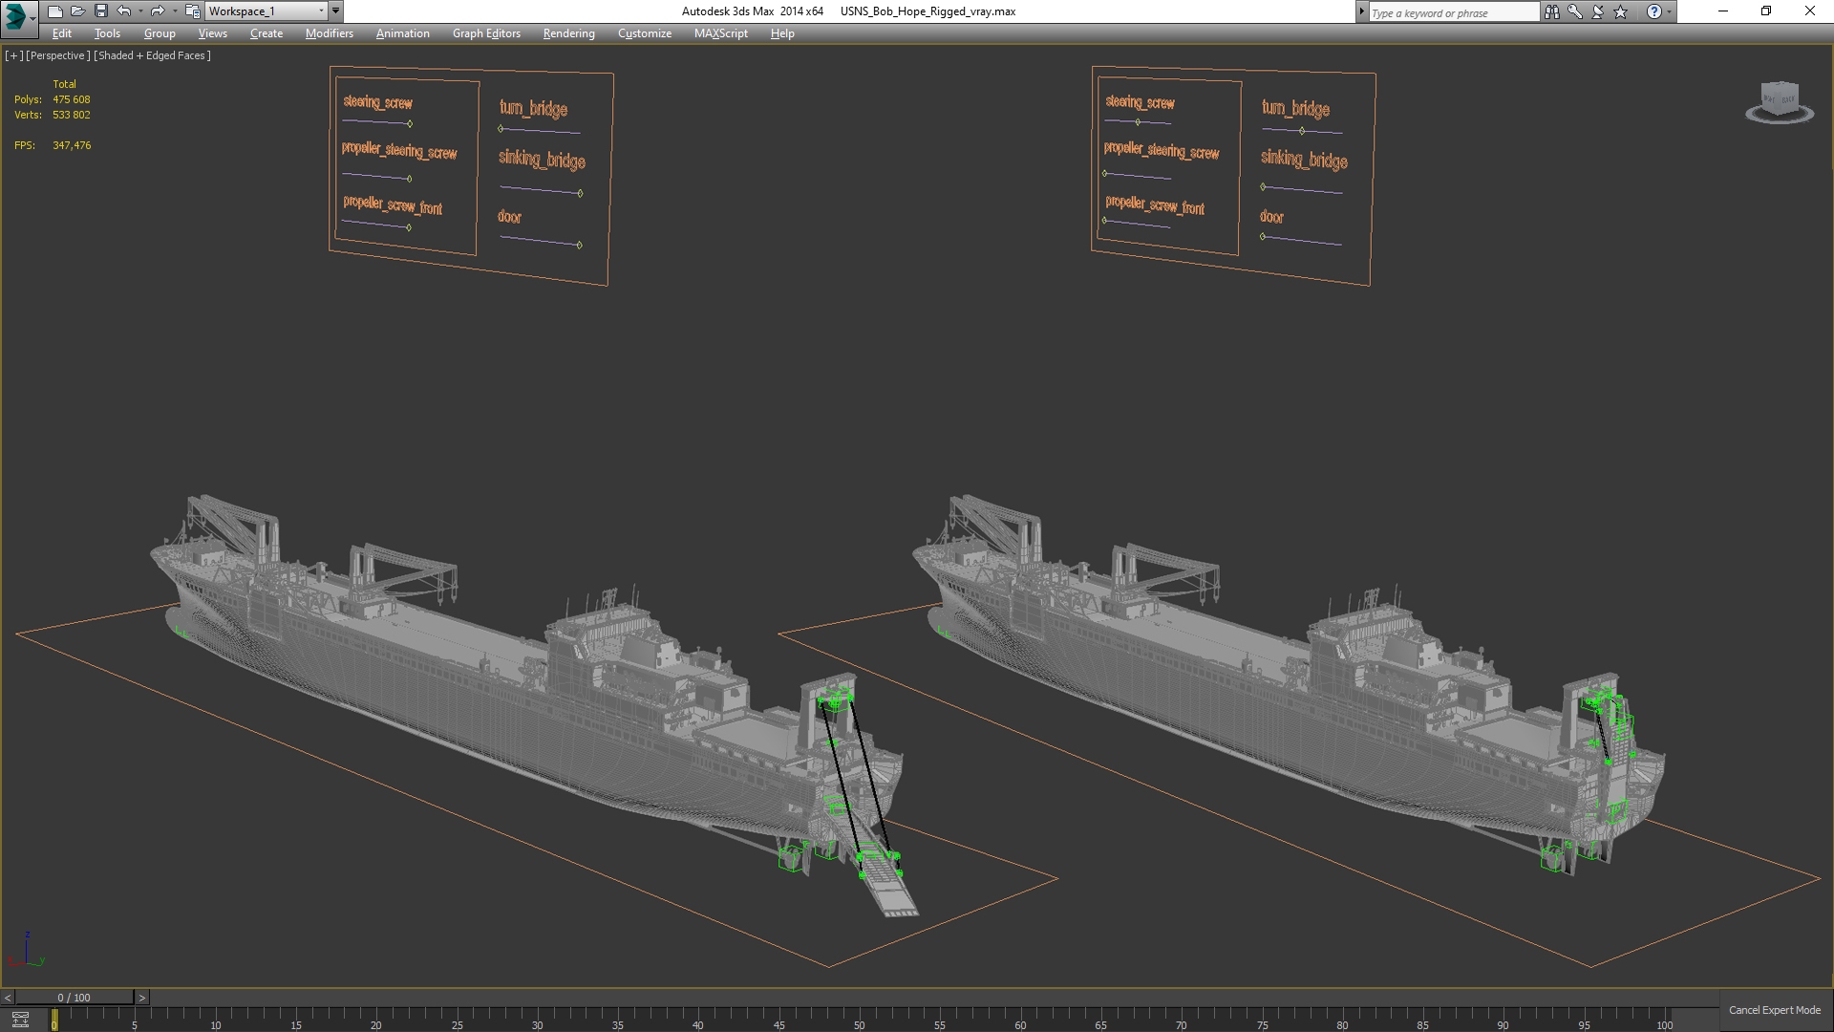Click the left panel propeller_screw_front slider handle
Viewport: 1834px width, 1032px height.
[x=409, y=227]
